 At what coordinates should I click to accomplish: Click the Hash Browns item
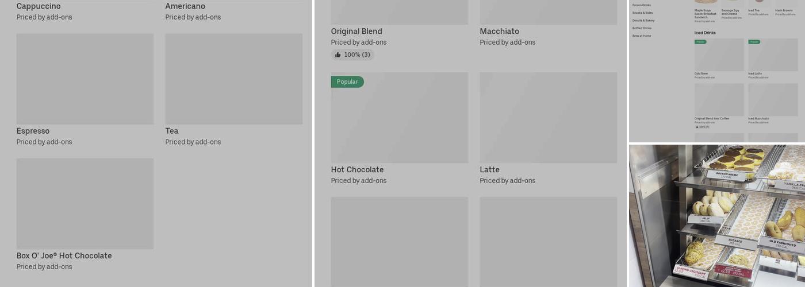pyautogui.click(x=783, y=10)
